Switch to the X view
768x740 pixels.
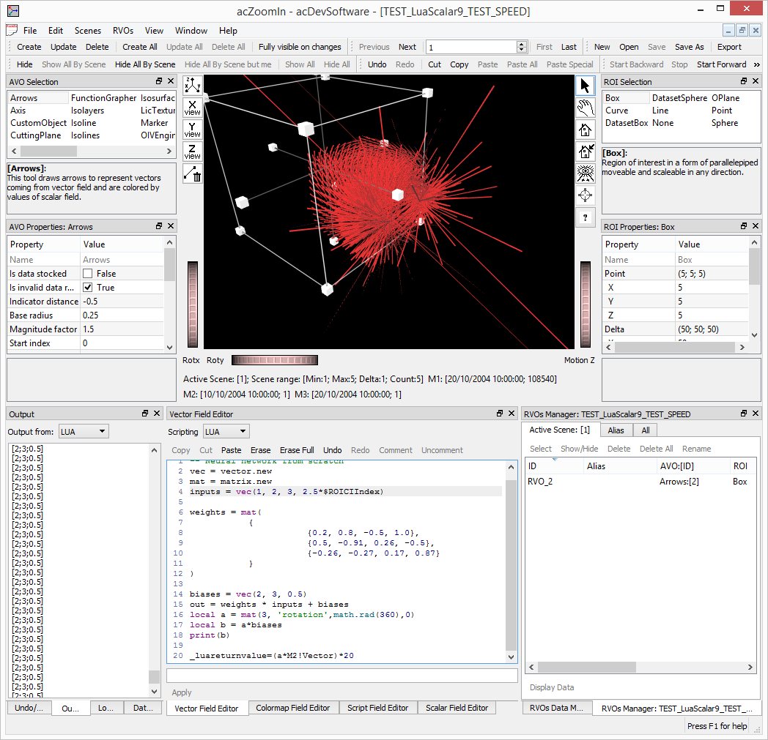[x=192, y=108]
